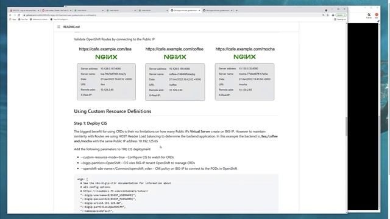Screen dimensions: 390x219
Task: Click the zoom magnifier icon in address bar
Action: tap(324, 15)
